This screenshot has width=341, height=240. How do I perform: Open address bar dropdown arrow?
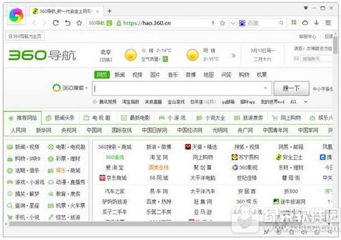click(232, 23)
